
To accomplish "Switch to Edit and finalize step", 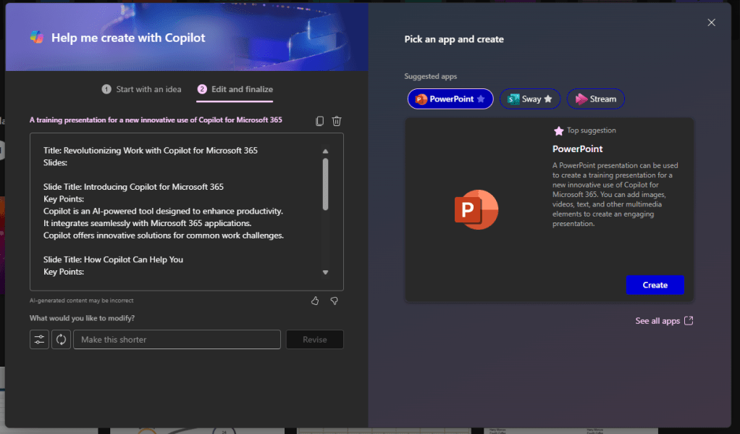I will tap(235, 89).
